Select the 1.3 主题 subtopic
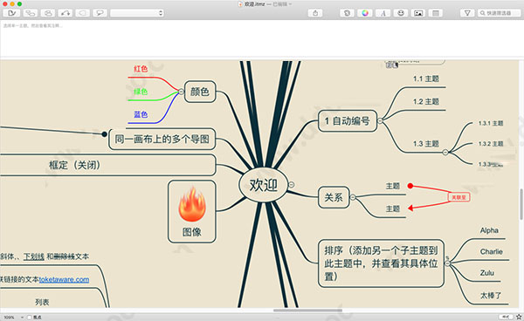This screenshot has width=524, height=321. (x=426, y=144)
